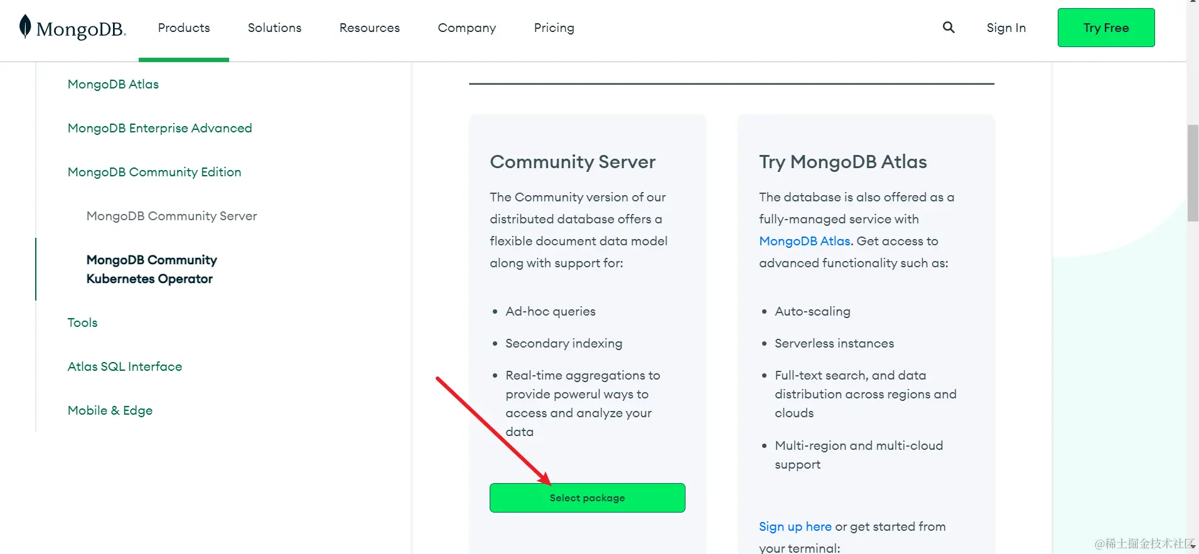Image resolution: width=1199 pixels, height=554 pixels.
Task: Click the Community Server heading
Action: pyautogui.click(x=573, y=162)
